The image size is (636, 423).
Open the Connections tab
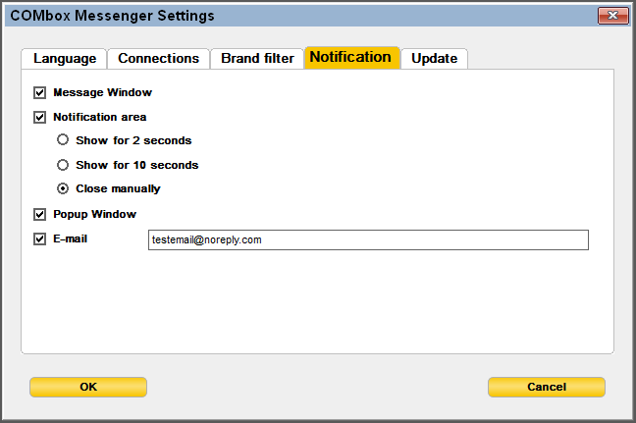(x=159, y=59)
